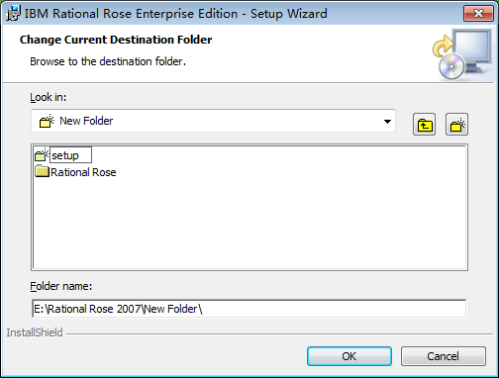This screenshot has width=499, height=378.
Task: Open the Look in combo box showing New Folder
Action: click(x=213, y=121)
